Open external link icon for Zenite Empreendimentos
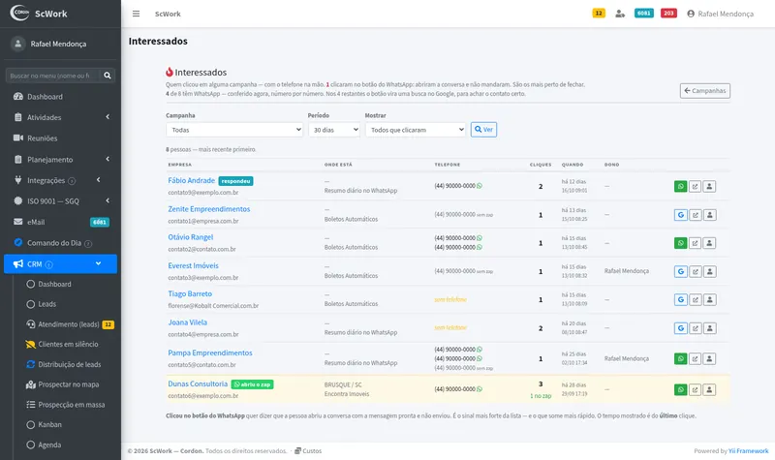The width and height of the screenshot is (775, 460). 695,215
